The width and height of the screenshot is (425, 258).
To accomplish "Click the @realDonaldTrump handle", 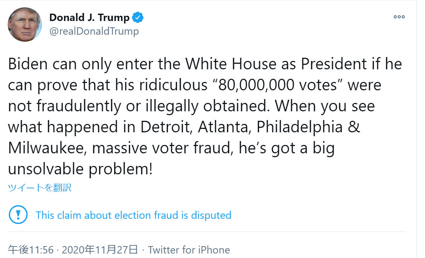I will coord(94,31).
